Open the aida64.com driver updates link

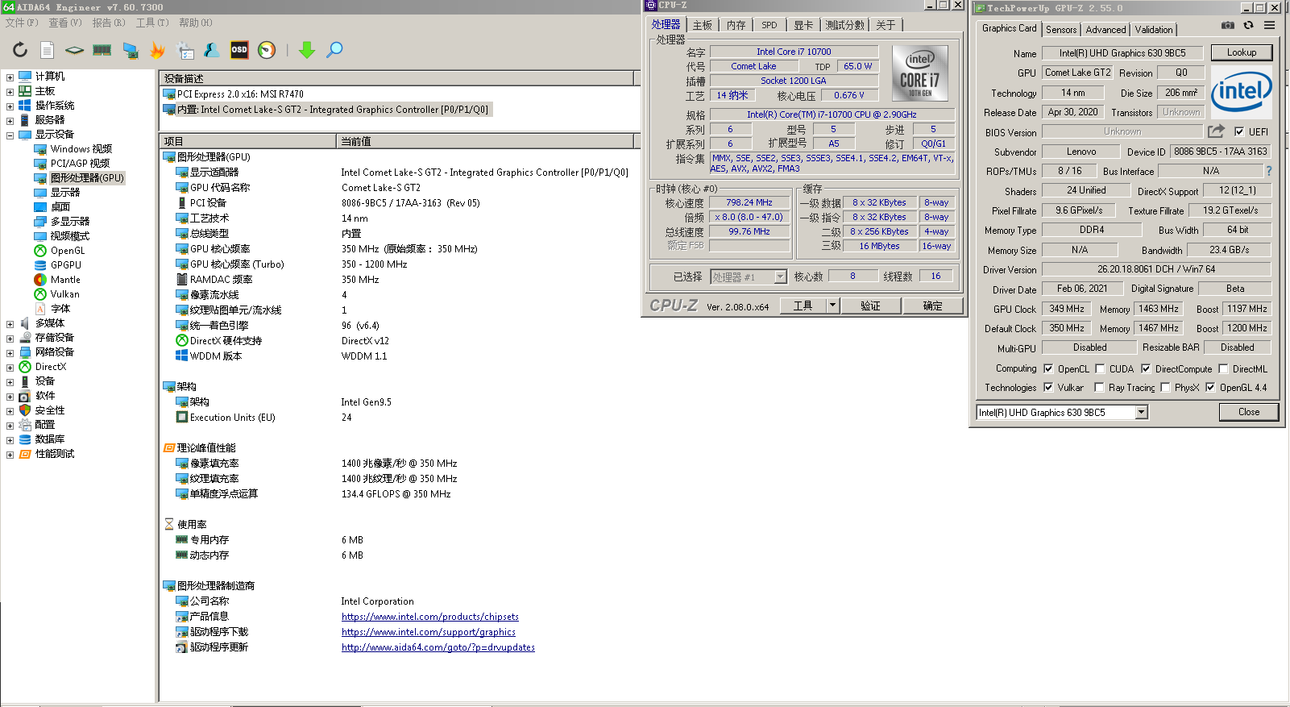[438, 647]
